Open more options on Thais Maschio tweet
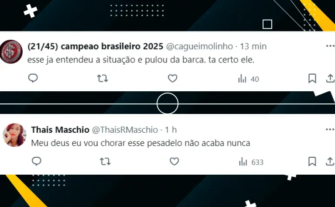335x207 pixels. coord(330,129)
